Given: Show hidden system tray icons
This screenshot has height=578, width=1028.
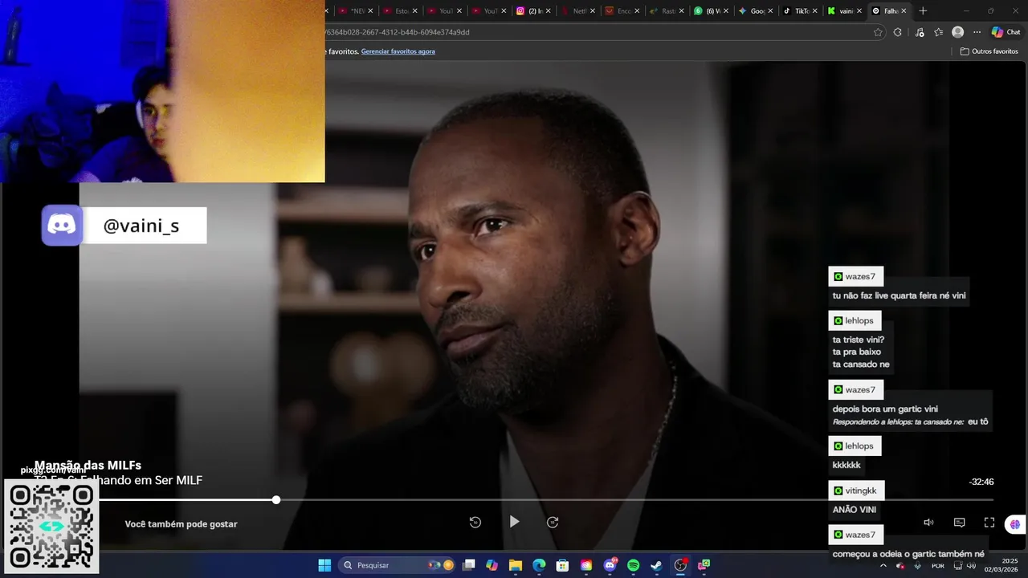Looking at the screenshot, I should [x=883, y=565].
